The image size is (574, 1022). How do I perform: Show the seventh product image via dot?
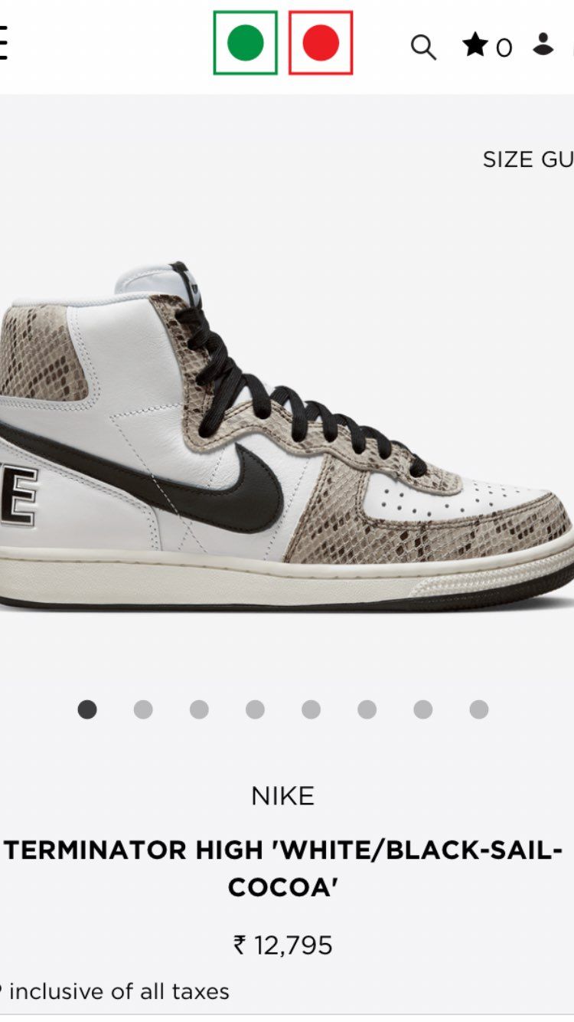click(423, 709)
